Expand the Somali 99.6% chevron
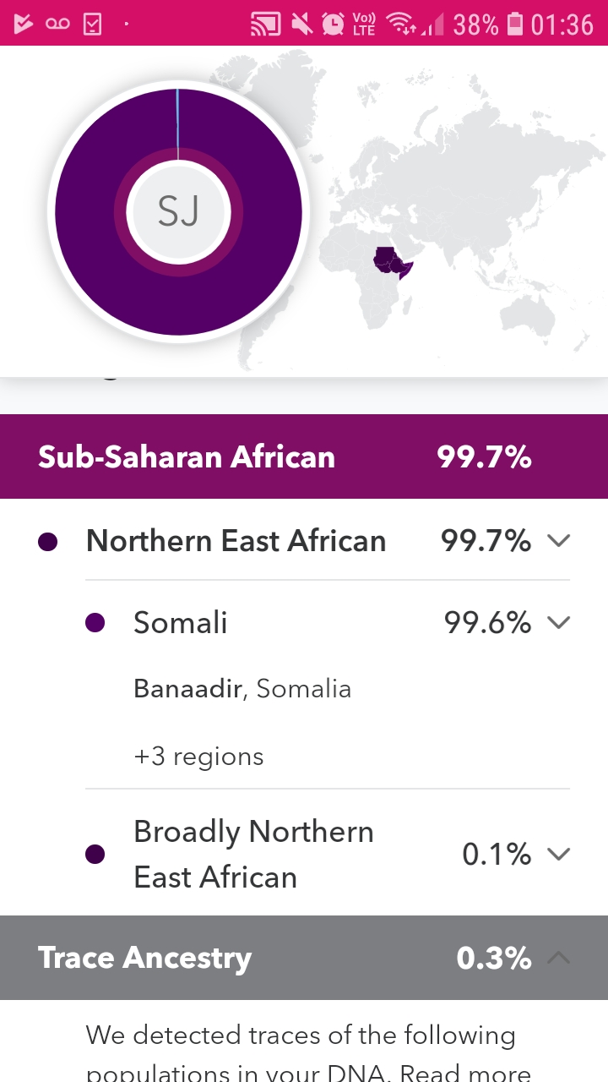 [558, 623]
